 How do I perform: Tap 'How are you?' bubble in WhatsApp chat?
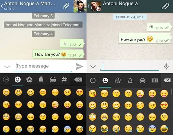tap(145, 38)
